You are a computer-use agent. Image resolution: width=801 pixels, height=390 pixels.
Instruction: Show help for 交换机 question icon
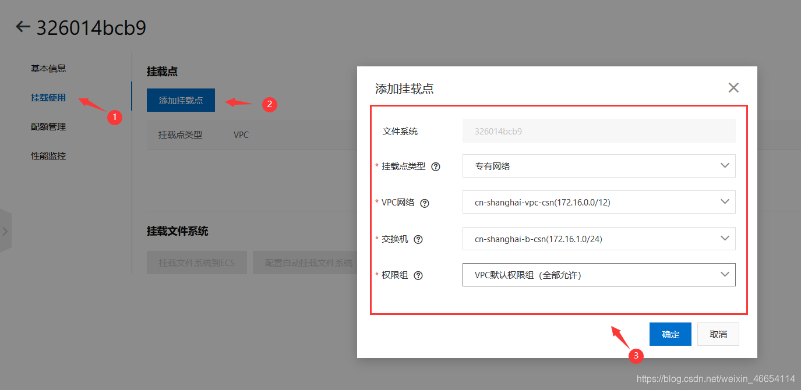[418, 239]
